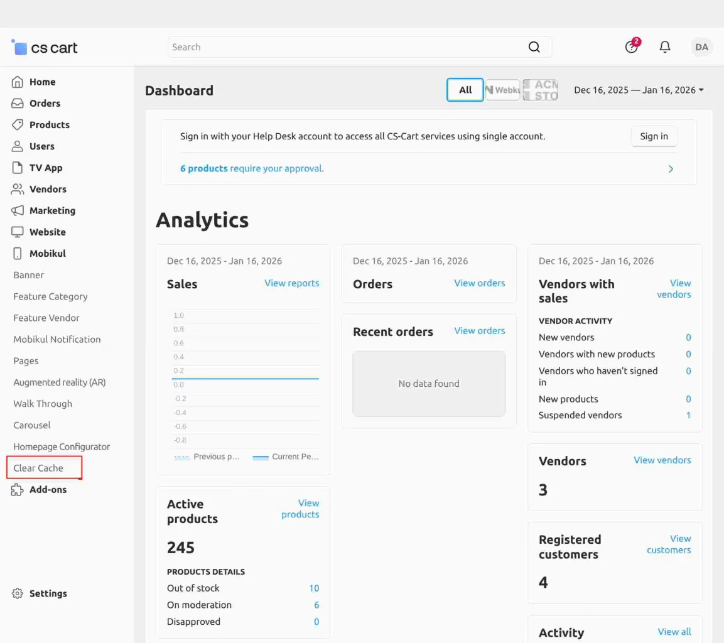Select the All storefronts toggle button
724x643 pixels.
[465, 90]
